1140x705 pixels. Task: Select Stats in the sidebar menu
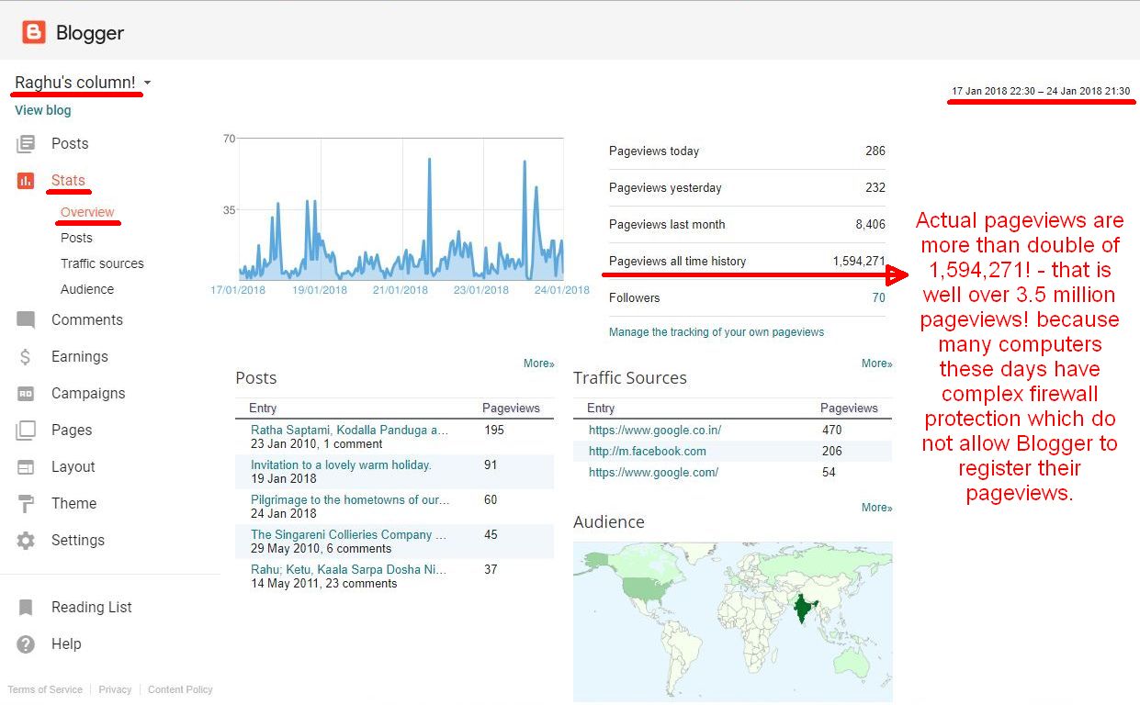point(68,181)
